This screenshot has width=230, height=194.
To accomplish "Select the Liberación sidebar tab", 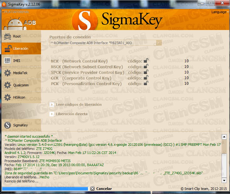I will point(21,48).
